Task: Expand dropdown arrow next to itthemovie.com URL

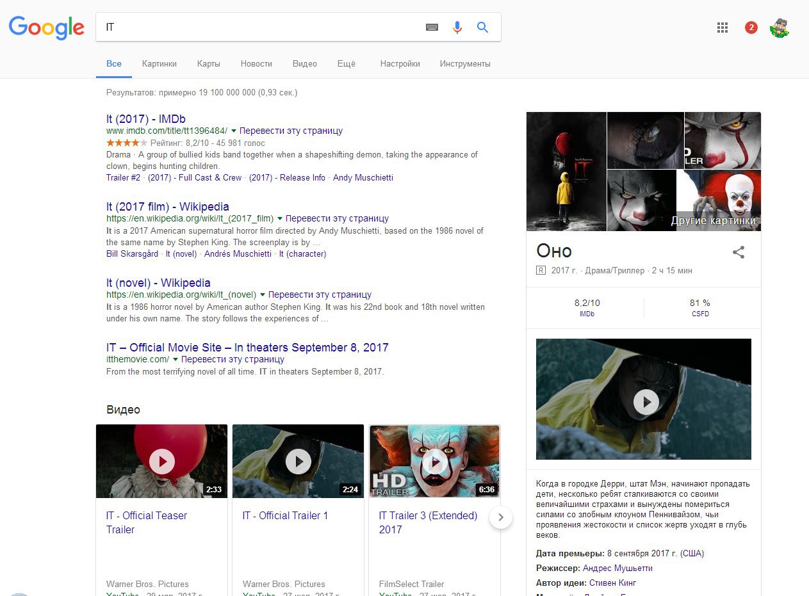Action: (176, 359)
